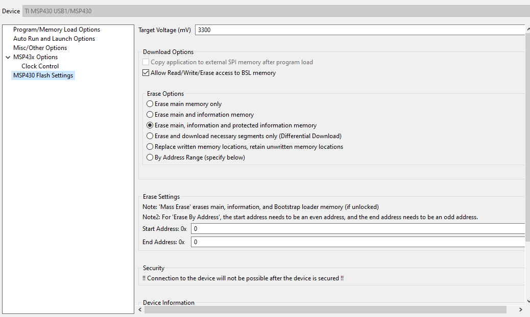Choose Differential Download erase option
530x317 pixels.
(x=150, y=136)
